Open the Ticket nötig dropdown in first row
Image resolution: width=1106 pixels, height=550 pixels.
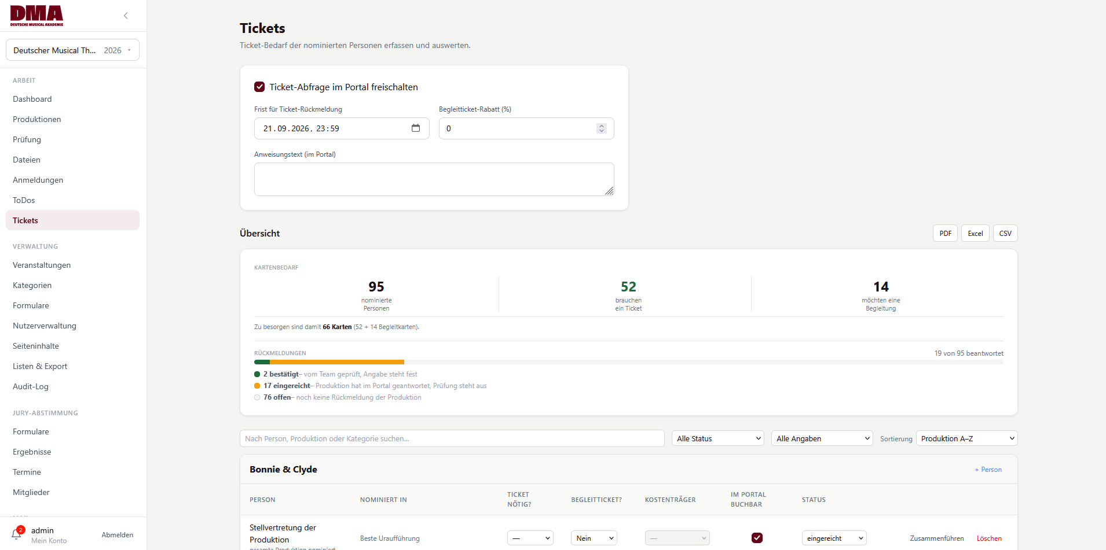(530, 538)
